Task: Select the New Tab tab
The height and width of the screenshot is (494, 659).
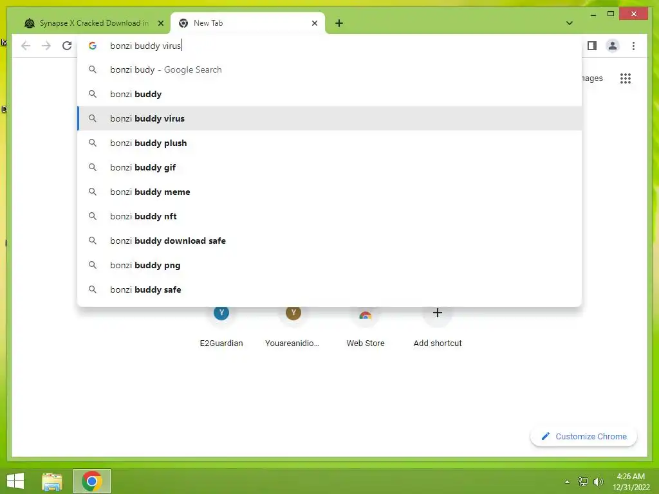Action: pos(247,23)
